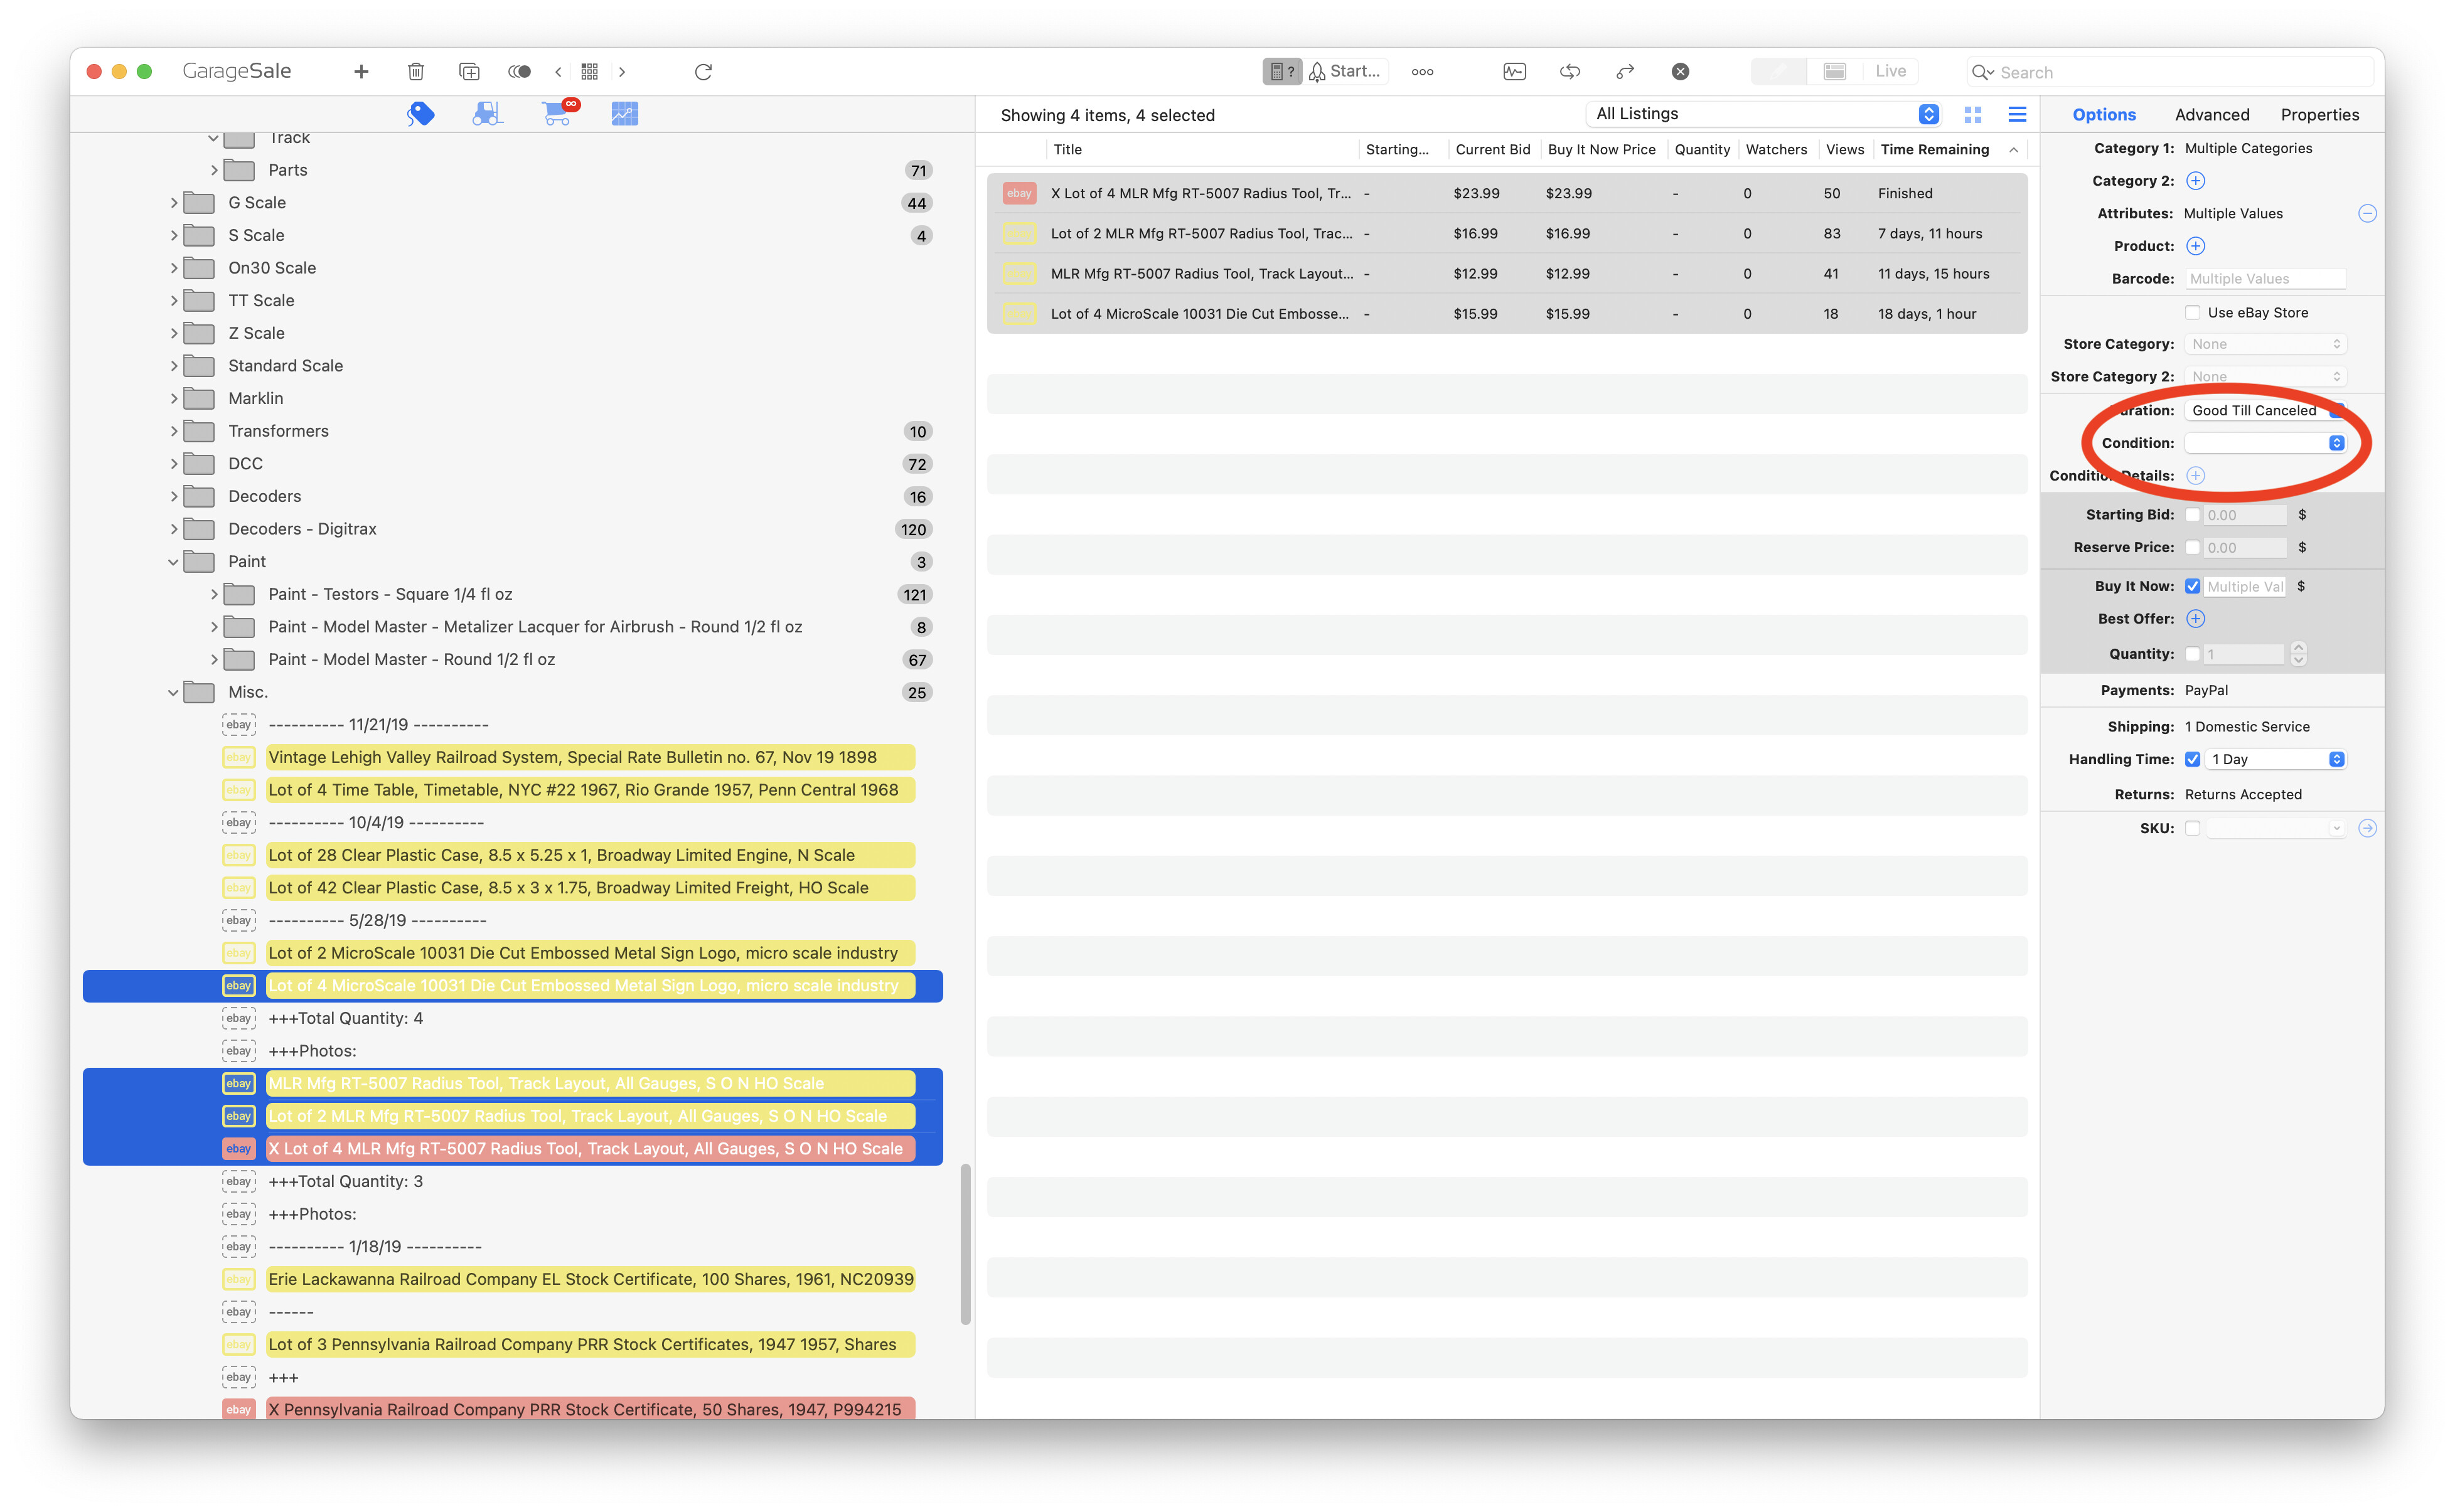Open the activity monitor icon
The width and height of the screenshot is (2455, 1512).
click(x=1514, y=71)
